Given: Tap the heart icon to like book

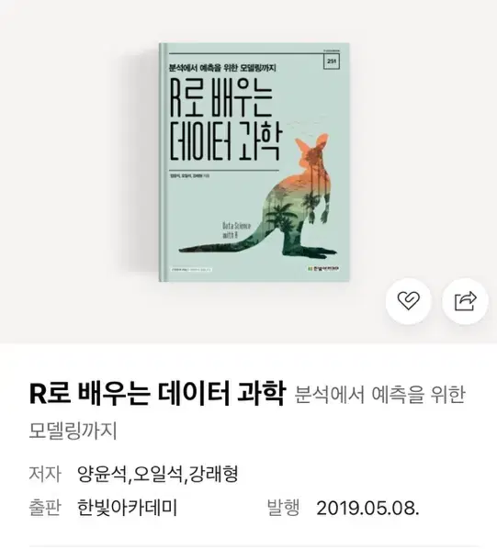Looking at the screenshot, I should [408, 301].
